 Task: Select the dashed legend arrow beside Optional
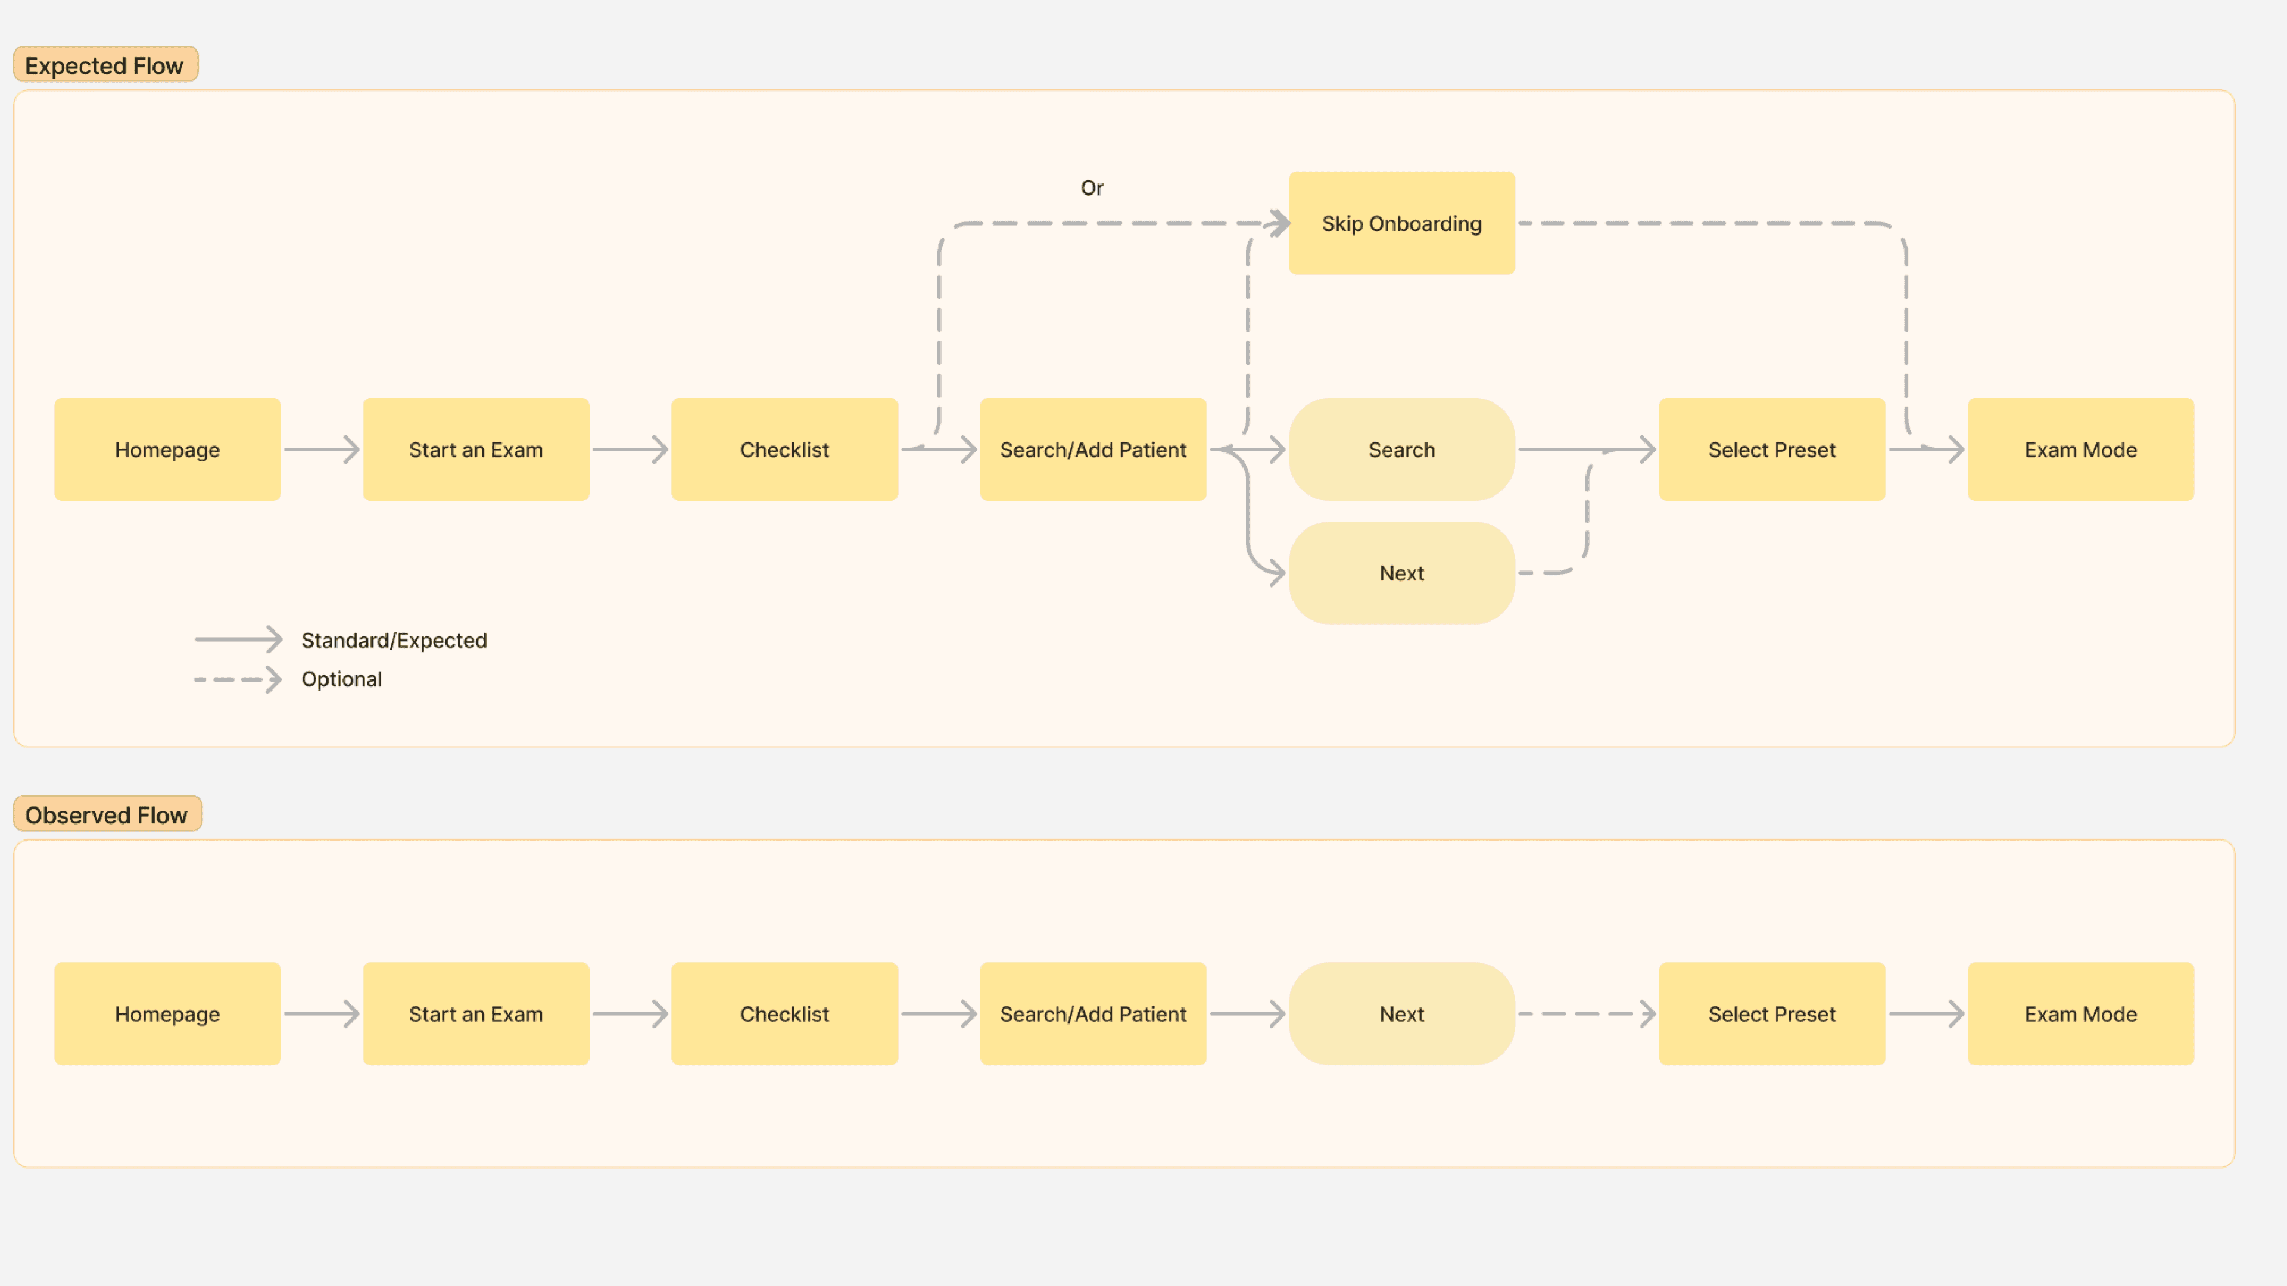pos(238,679)
